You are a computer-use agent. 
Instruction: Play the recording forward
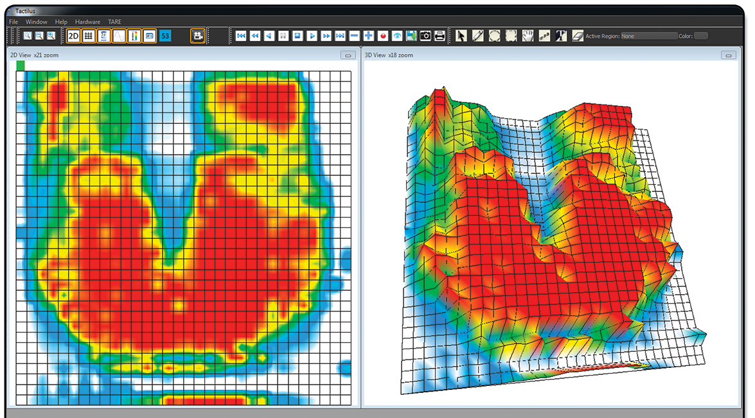coord(312,35)
